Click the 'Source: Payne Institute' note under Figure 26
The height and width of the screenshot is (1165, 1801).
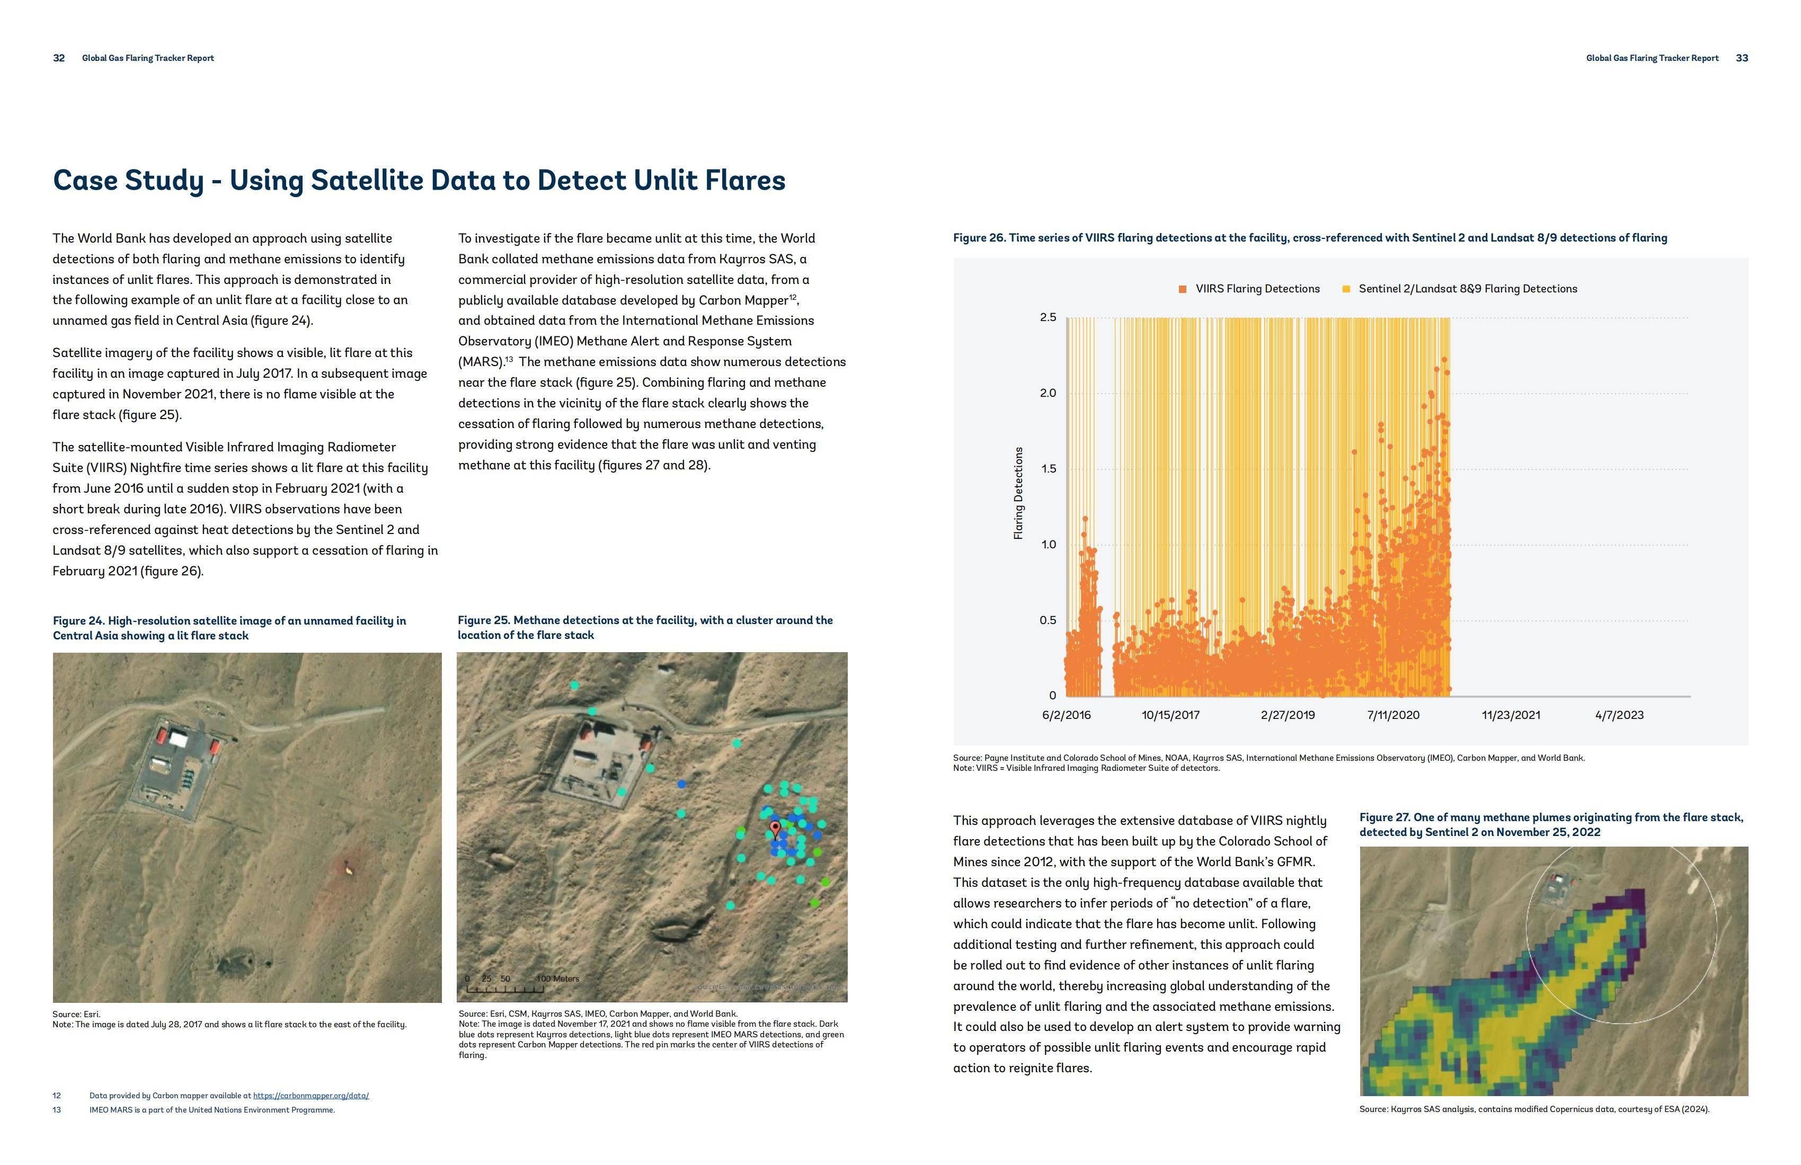click(1268, 758)
